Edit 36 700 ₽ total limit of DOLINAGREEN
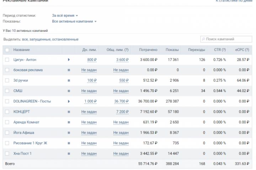 (x=121, y=101)
